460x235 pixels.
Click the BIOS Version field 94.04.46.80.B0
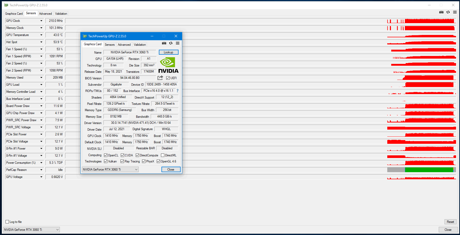(x=130, y=78)
